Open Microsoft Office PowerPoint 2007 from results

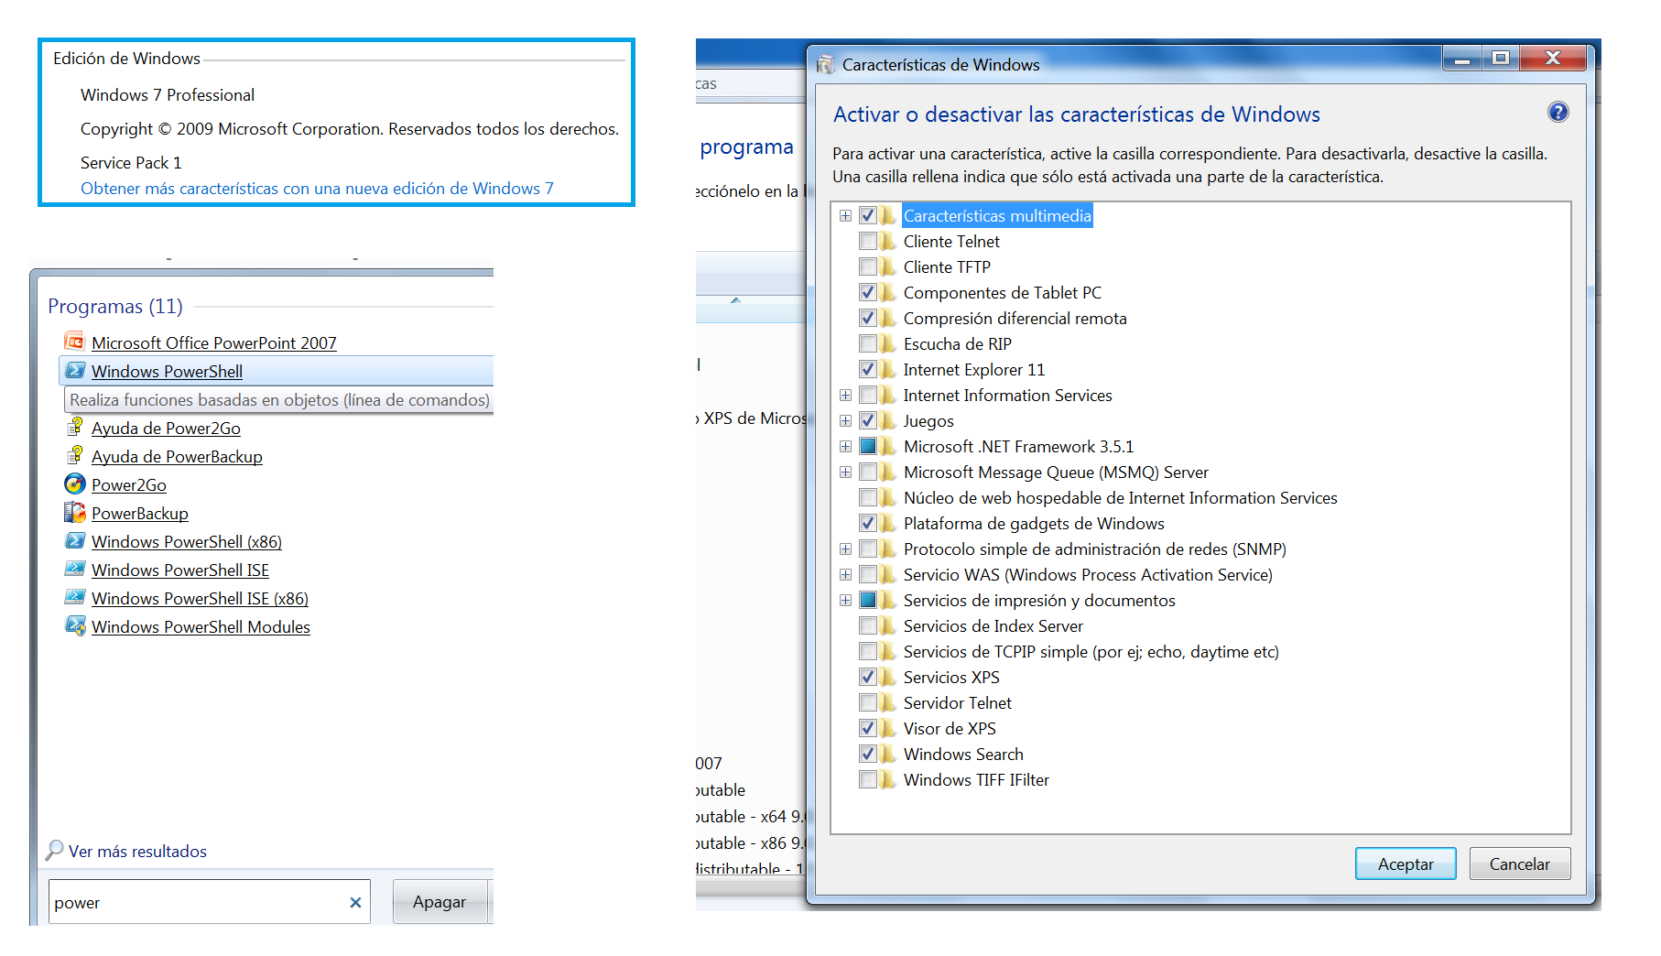tap(214, 342)
